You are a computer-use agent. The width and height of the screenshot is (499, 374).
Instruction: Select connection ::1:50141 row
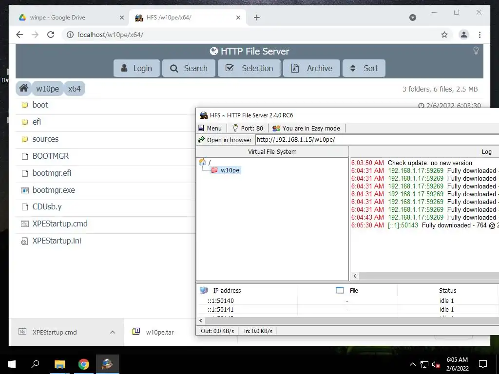(x=347, y=309)
